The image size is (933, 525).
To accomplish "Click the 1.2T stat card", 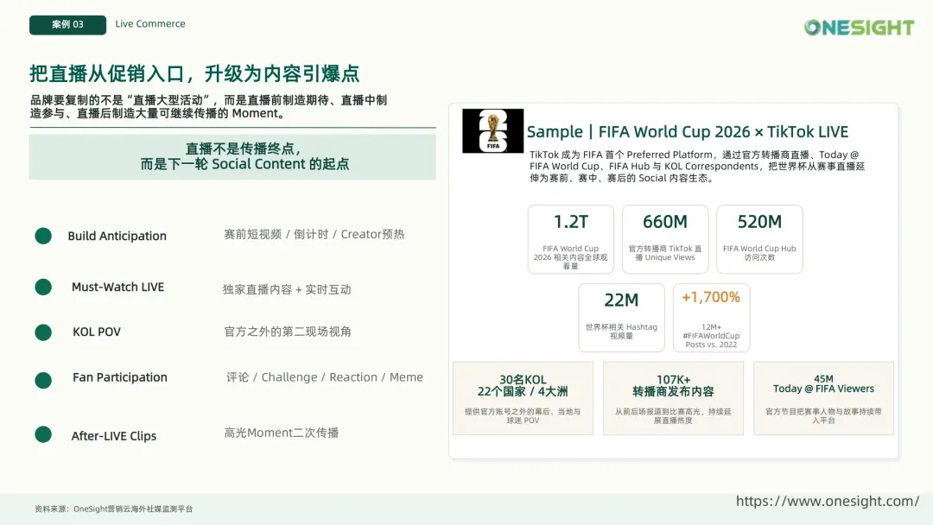I will 571,239.
